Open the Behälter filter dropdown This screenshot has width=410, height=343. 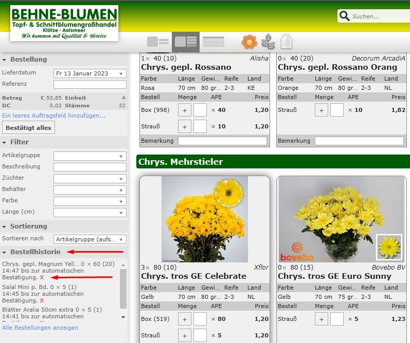coord(90,190)
